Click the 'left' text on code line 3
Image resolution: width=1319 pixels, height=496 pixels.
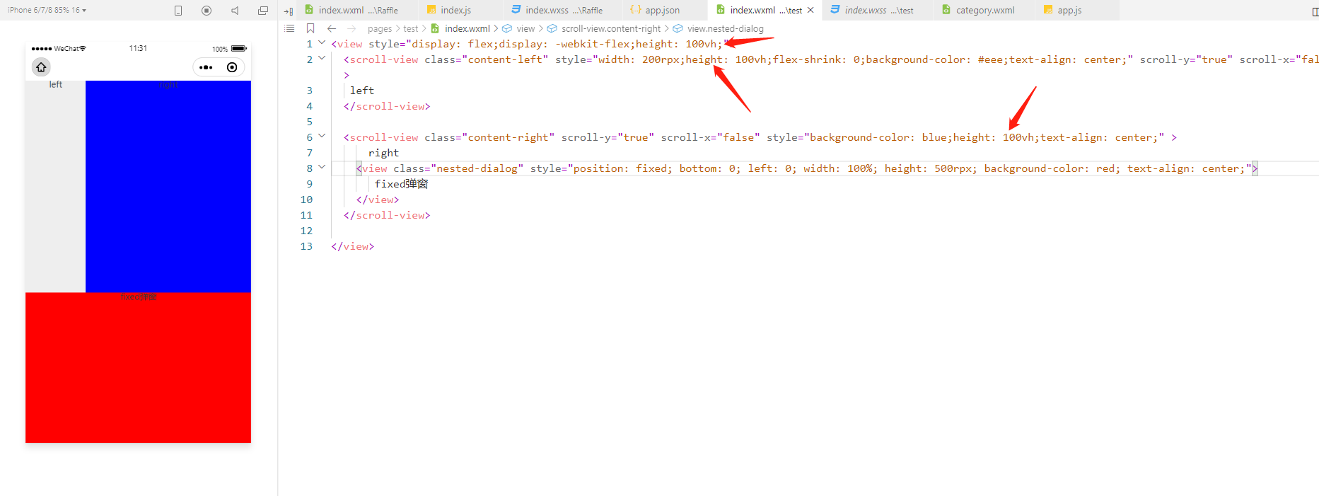point(362,91)
